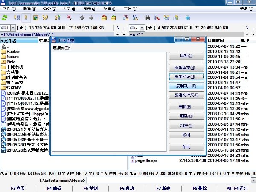Open the 文件 menu
The image size is (256, 192).
(x=9, y=9)
